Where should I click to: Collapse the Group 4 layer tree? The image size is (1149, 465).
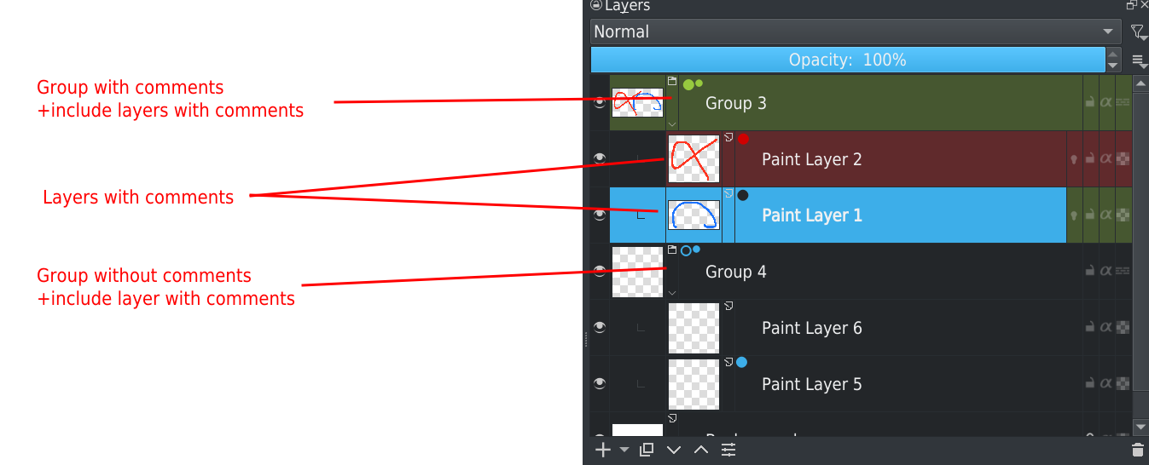point(672,292)
